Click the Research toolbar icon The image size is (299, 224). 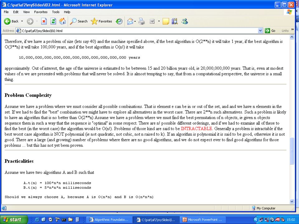175,21
